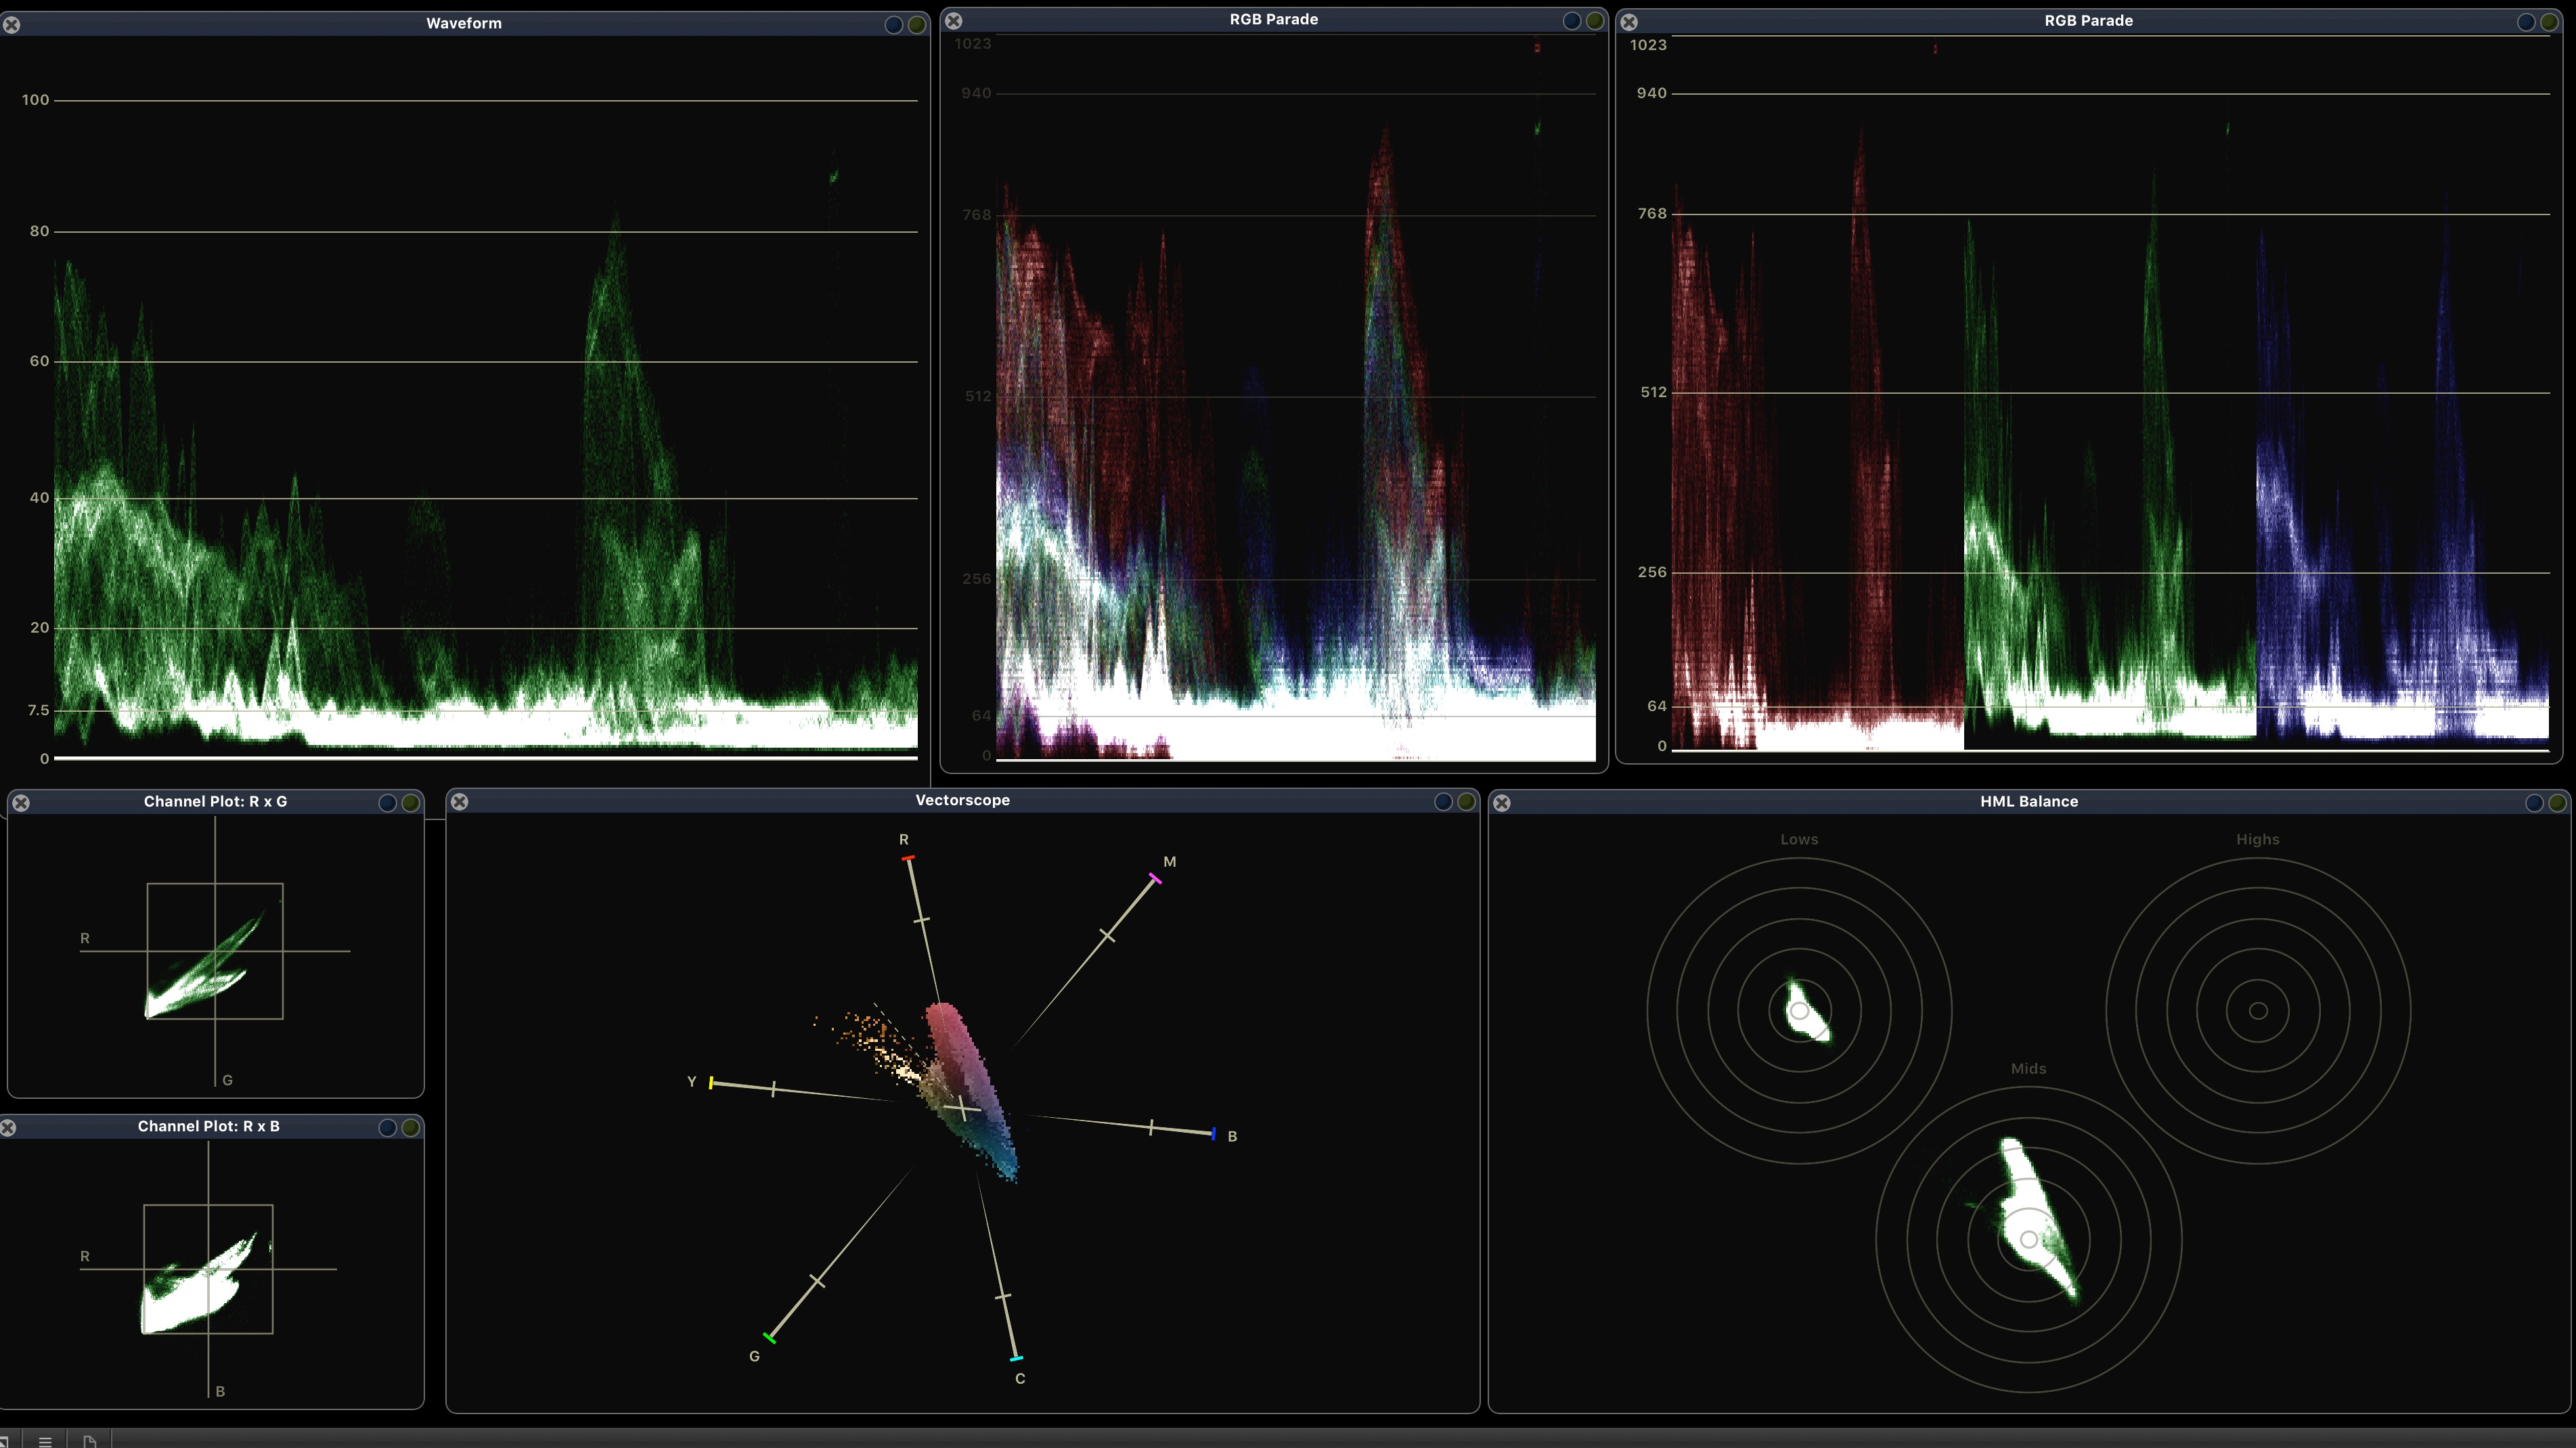2576x1448 pixels.
Task: Click the document page icon in the bottom bar
Action: (x=90, y=1441)
